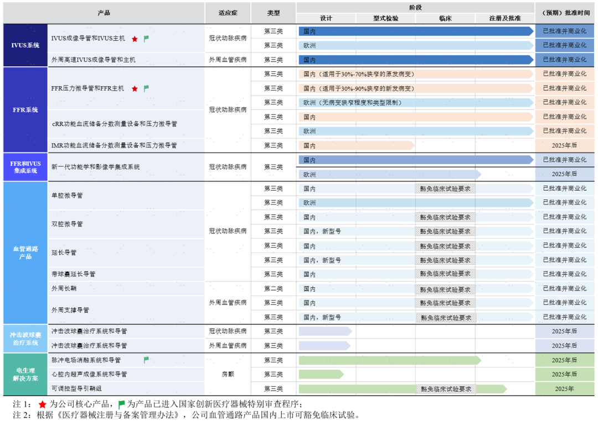Viewport: 598px width, 421px height.
Task: Click the bar labeled 国内（适用于30%-90%狭窄的新发病变）
Action: coord(416,88)
